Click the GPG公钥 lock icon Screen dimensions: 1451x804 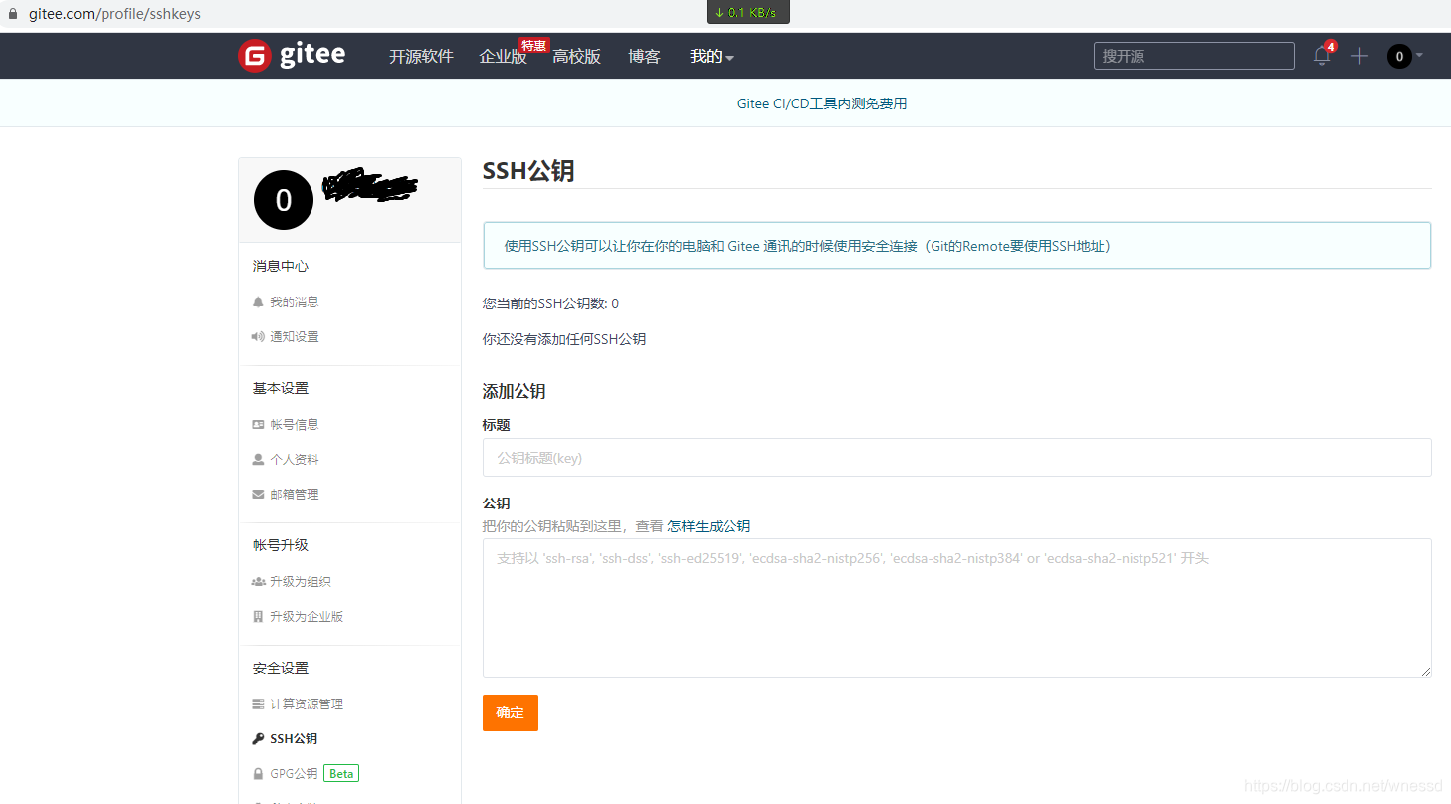[x=258, y=773]
